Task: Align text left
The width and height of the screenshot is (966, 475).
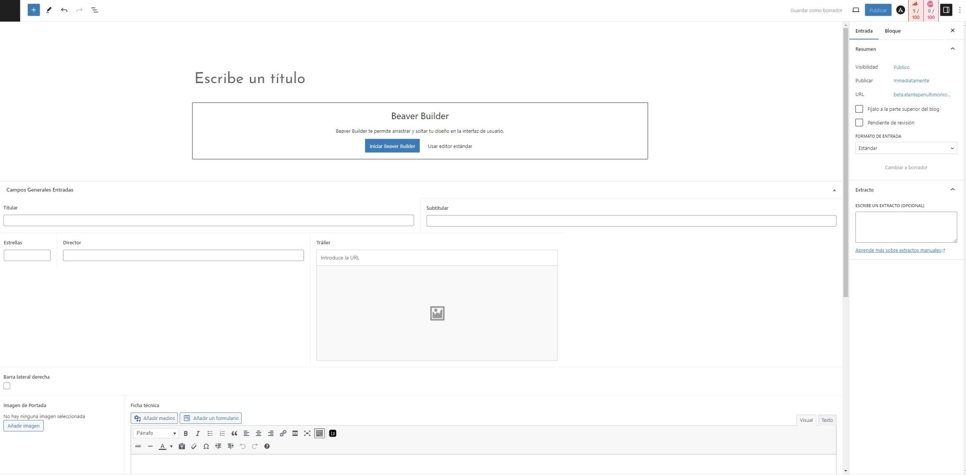Action: [246, 433]
